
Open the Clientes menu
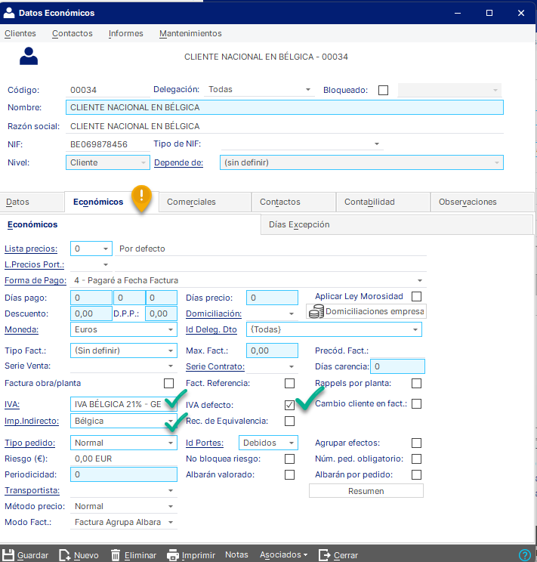pyautogui.click(x=20, y=33)
